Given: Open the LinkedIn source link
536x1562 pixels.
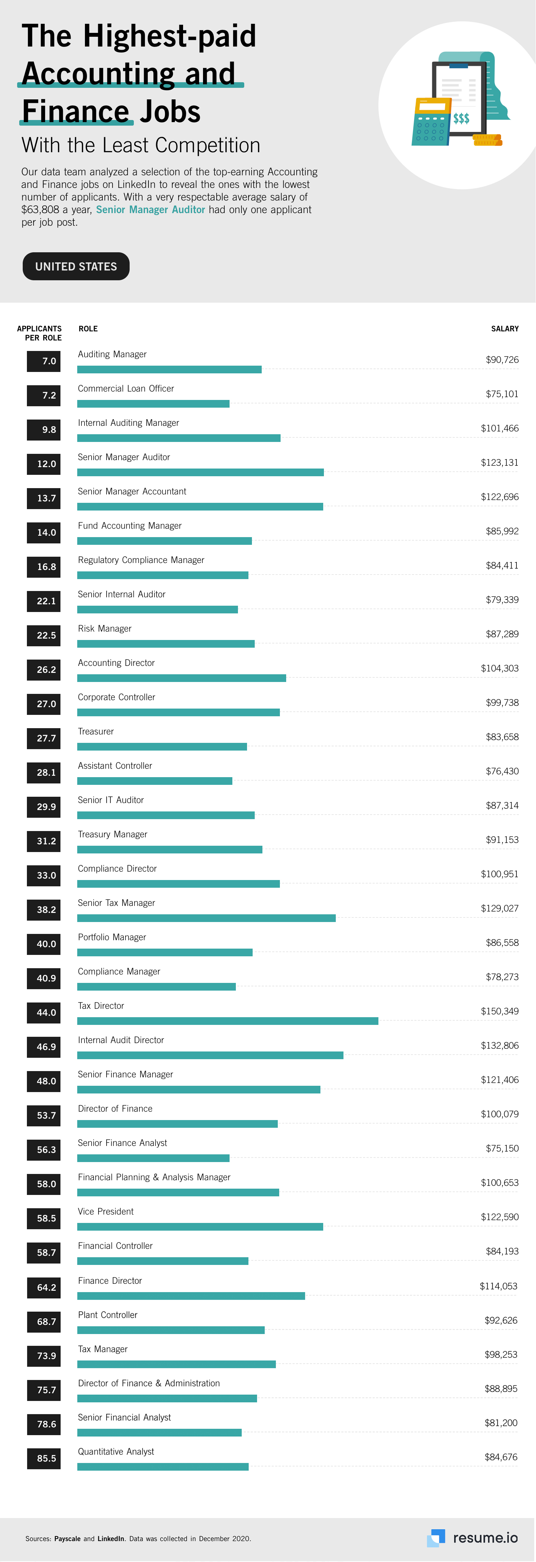Looking at the screenshot, I should 111,1538.
